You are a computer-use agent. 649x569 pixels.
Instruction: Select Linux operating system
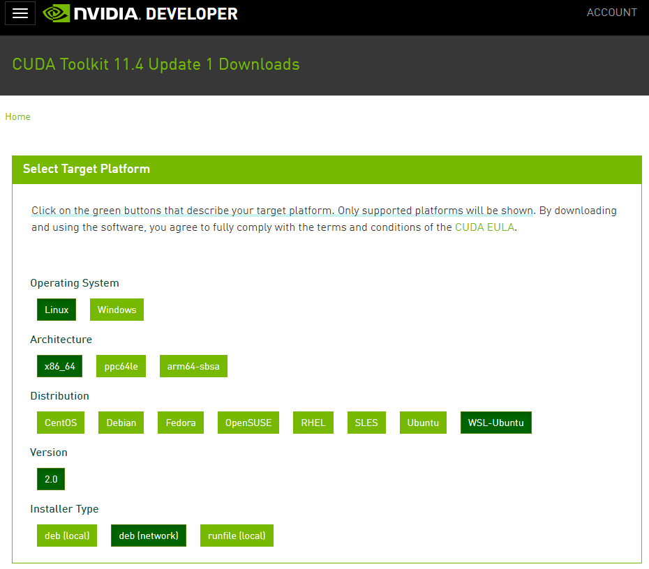point(57,310)
